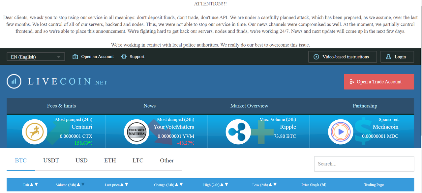Click the Login button

(x=397, y=57)
